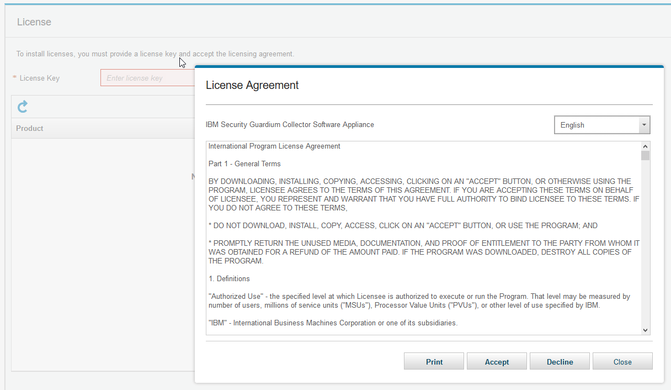
Task: Click the agreement scrollbar thumb
Action: tap(646, 155)
